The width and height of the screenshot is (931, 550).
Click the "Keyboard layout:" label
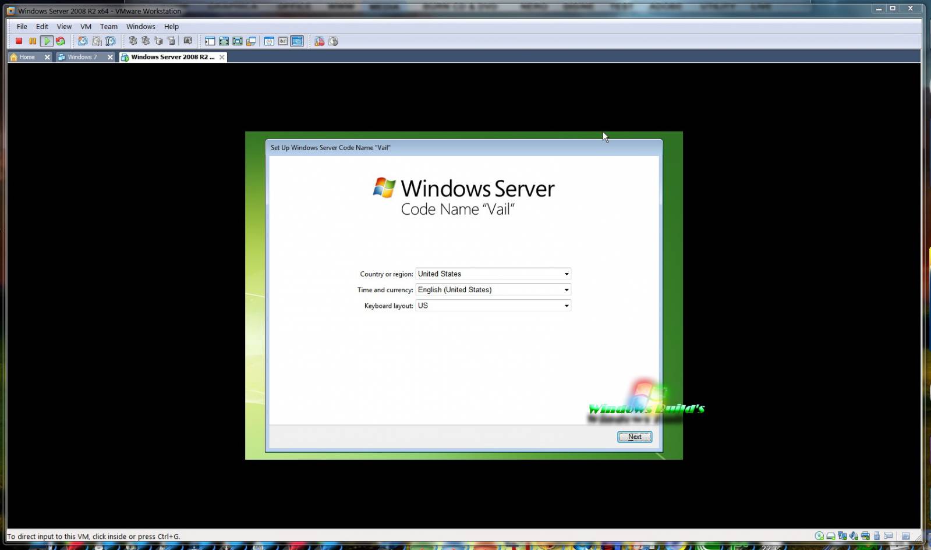[389, 306]
